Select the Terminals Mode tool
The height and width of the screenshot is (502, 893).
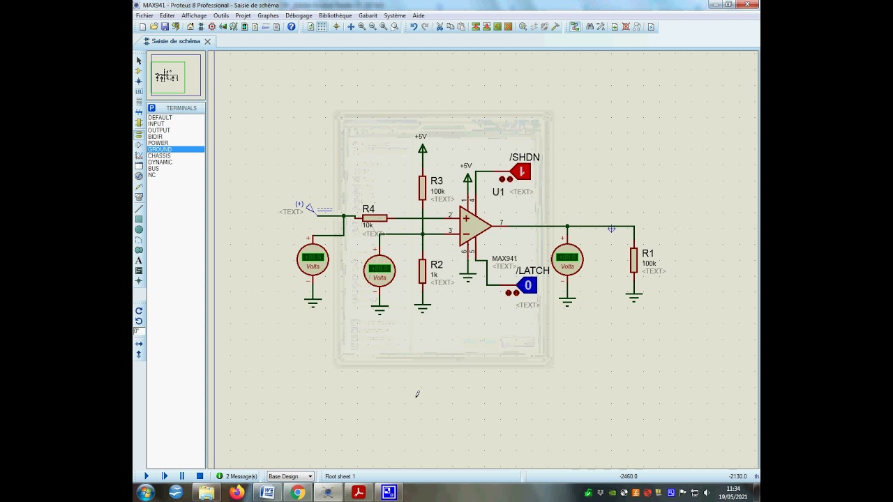139,134
